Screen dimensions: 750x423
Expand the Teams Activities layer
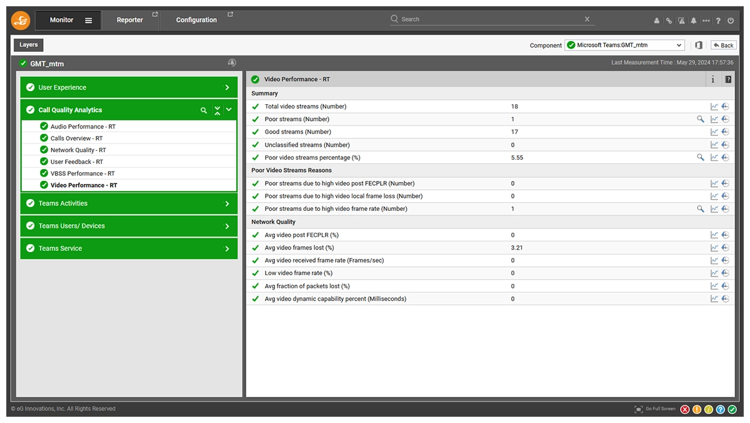129,203
